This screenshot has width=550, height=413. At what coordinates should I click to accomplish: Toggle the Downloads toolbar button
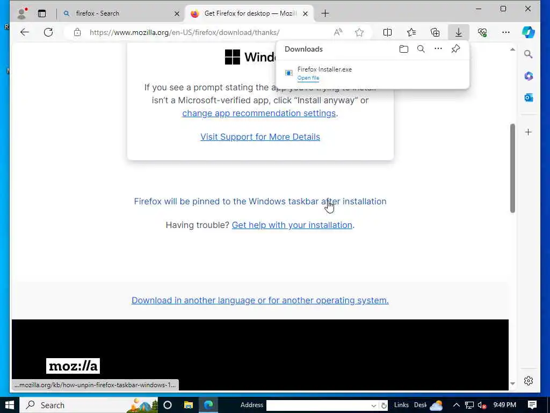459,32
